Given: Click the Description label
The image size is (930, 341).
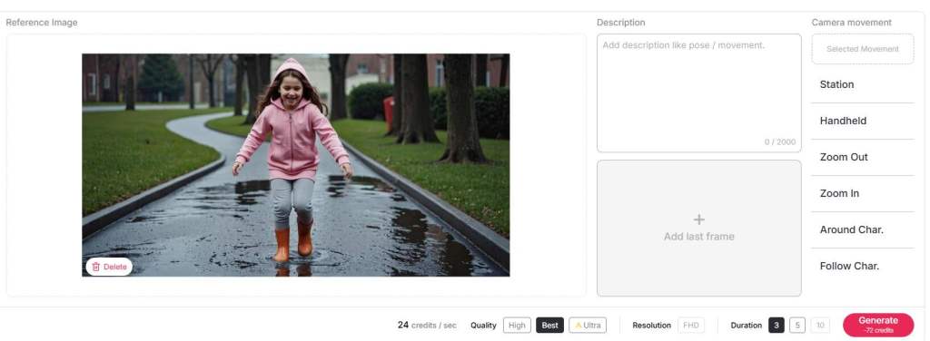Looking at the screenshot, I should point(620,23).
